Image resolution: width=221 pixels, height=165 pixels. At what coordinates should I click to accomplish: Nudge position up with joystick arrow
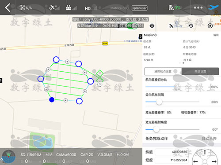(205, 152)
